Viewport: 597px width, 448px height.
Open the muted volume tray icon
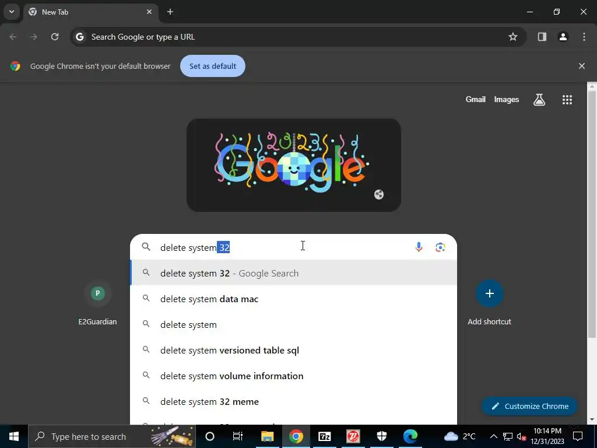tap(522, 436)
